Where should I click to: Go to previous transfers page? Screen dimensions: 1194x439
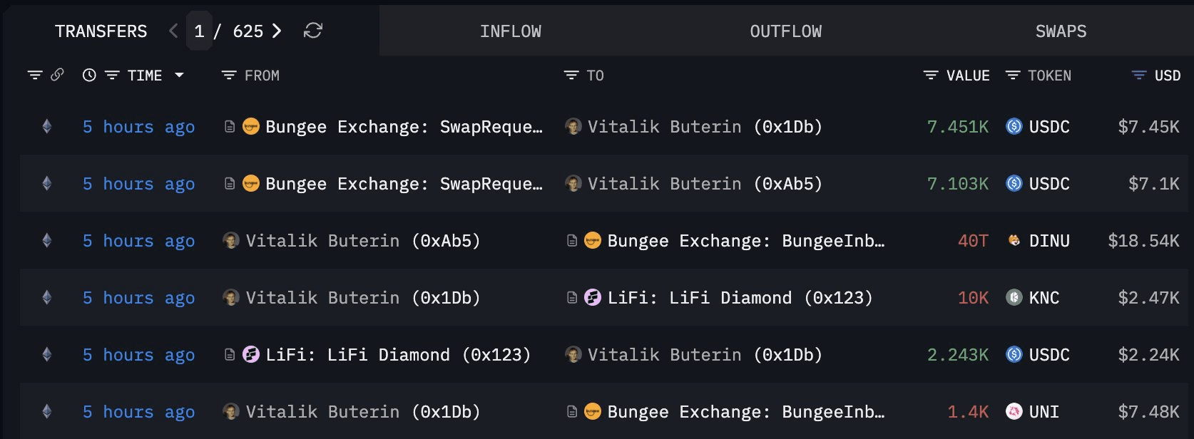(x=173, y=31)
